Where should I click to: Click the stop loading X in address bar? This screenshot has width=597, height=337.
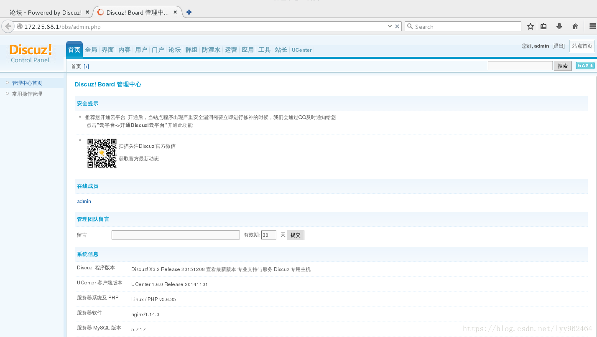pyautogui.click(x=397, y=26)
